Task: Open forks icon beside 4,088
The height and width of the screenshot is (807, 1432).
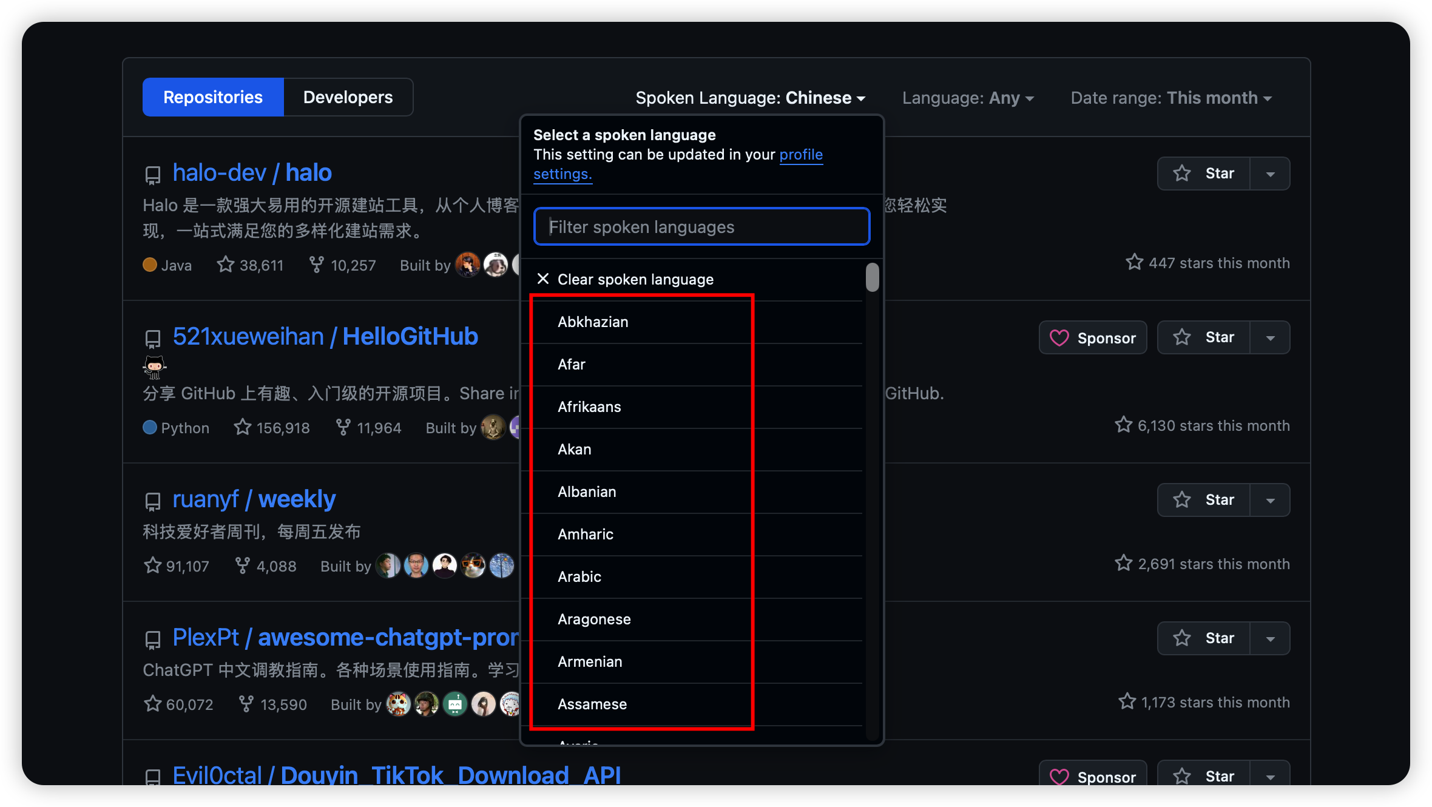Action: click(x=242, y=566)
